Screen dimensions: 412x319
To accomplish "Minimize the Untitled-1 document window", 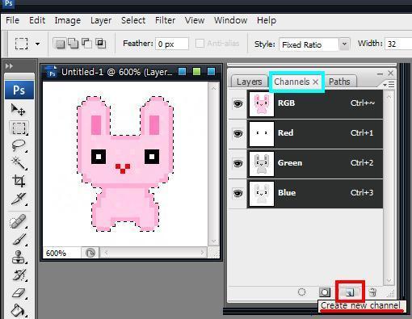I will coord(183,71).
